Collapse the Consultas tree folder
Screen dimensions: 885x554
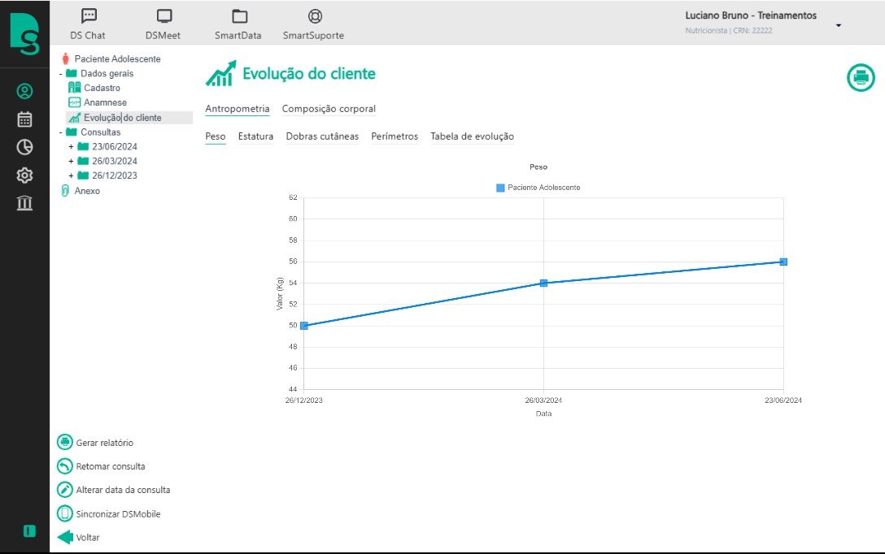[x=61, y=132]
